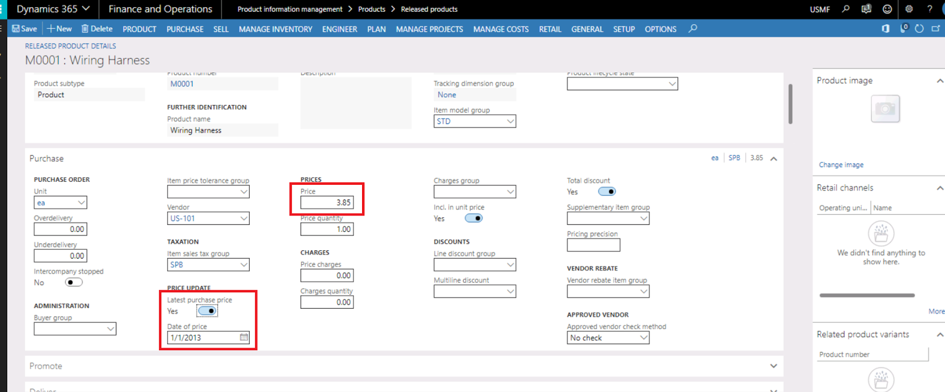Collapse the Purchase fast tab
The image size is (945, 392).
[774, 158]
